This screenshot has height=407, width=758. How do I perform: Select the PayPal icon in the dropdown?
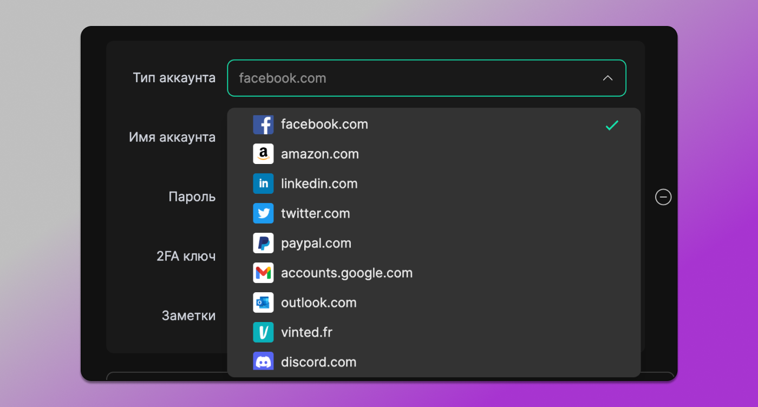tap(263, 243)
